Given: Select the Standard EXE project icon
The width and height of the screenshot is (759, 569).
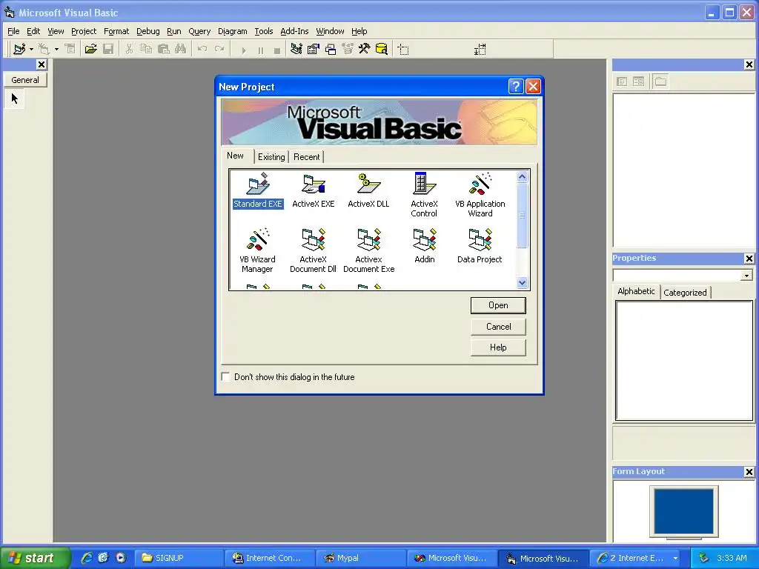Looking at the screenshot, I should 257,190.
